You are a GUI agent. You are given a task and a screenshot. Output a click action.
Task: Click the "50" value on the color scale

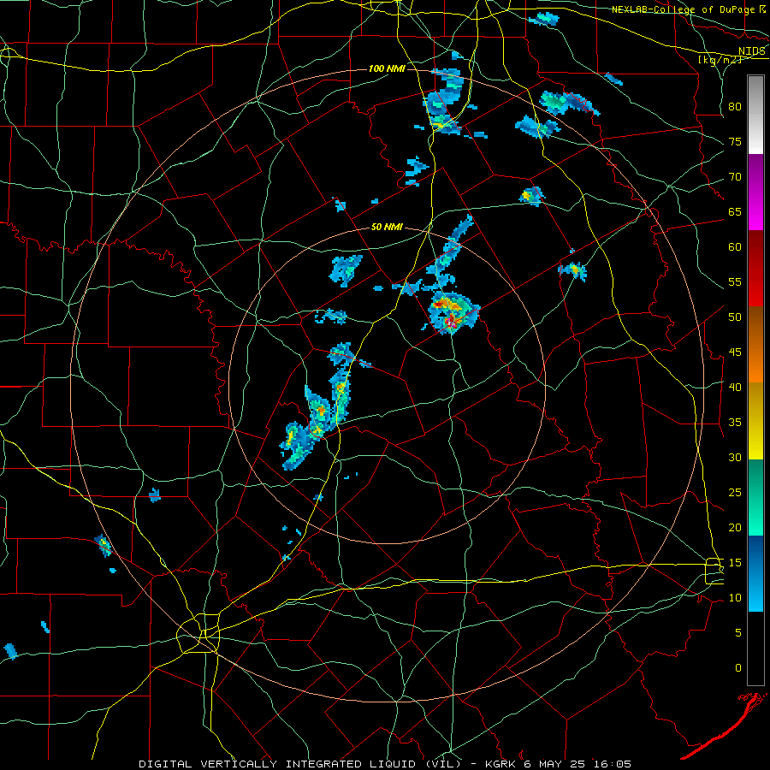(x=735, y=317)
